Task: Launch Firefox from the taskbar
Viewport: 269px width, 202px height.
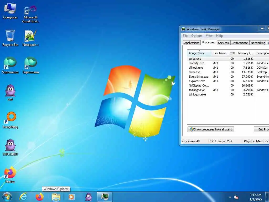Action: 39,197
